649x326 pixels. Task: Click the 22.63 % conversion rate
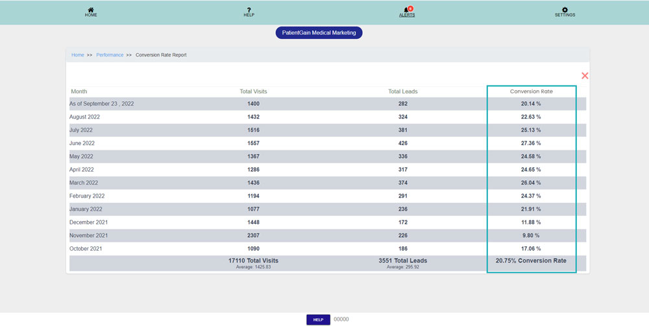click(531, 117)
